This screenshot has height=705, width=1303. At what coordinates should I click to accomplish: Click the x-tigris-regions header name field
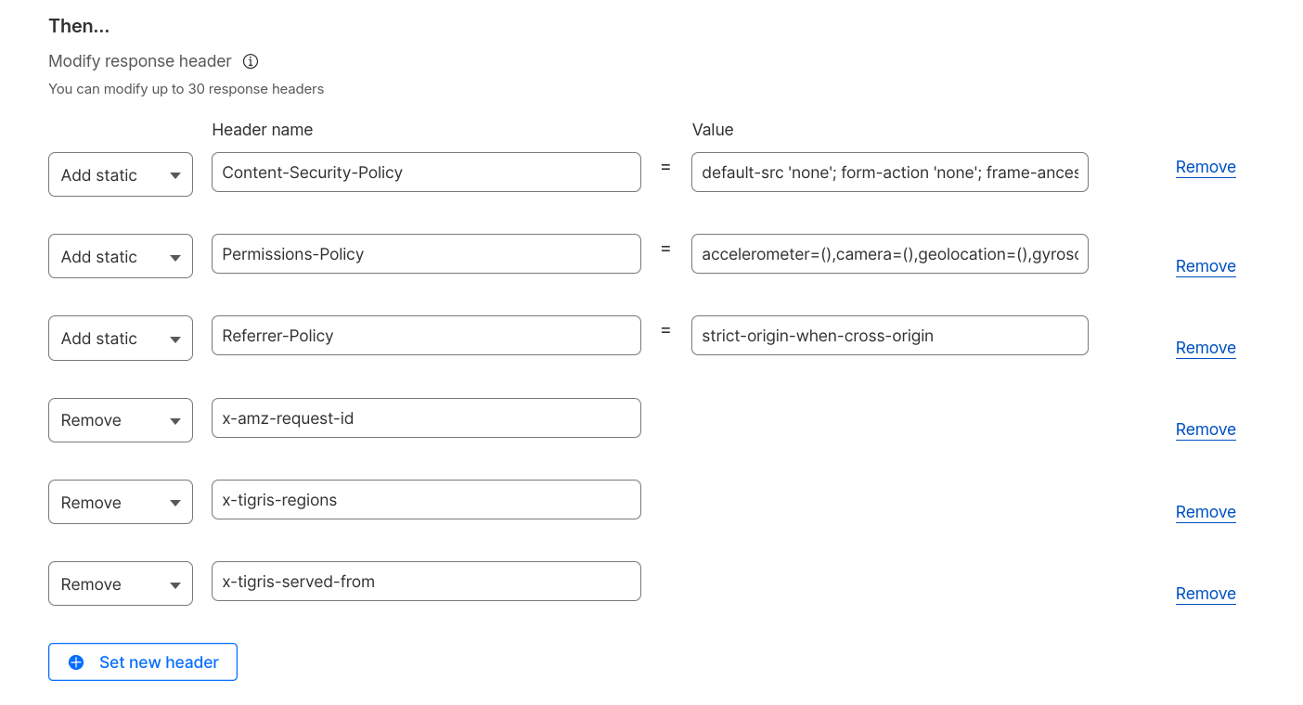(x=426, y=500)
